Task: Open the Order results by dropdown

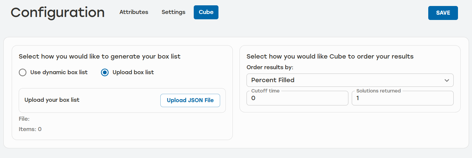Action: pyautogui.click(x=350, y=80)
